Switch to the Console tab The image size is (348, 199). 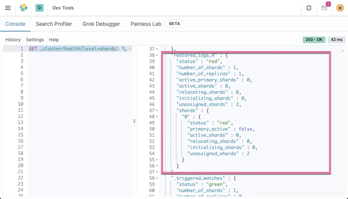click(x=15, y=24)
